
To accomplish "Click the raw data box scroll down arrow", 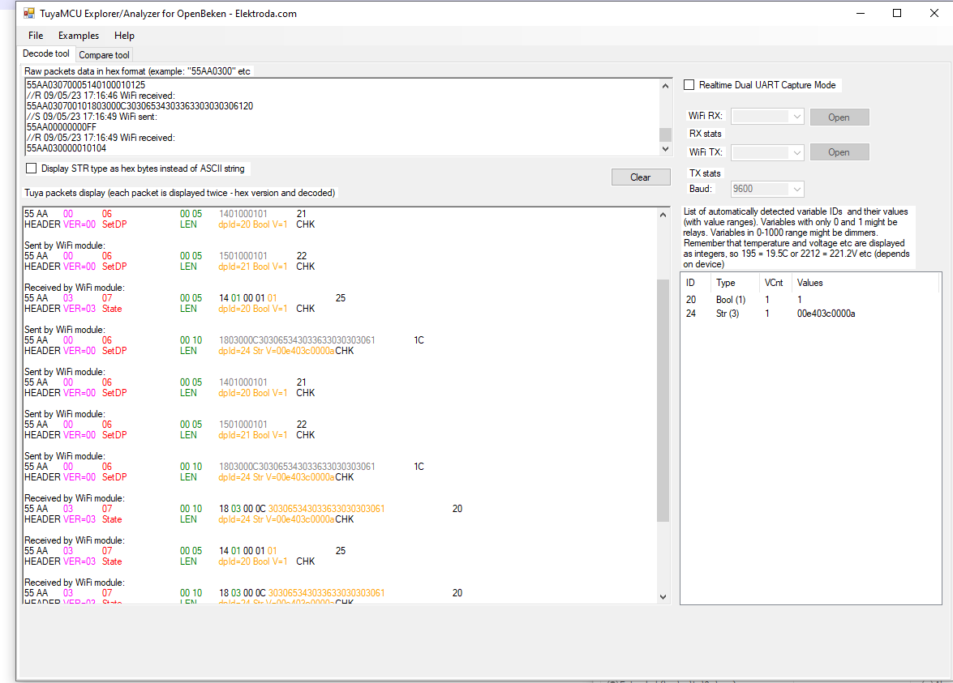I will point(666,149).
